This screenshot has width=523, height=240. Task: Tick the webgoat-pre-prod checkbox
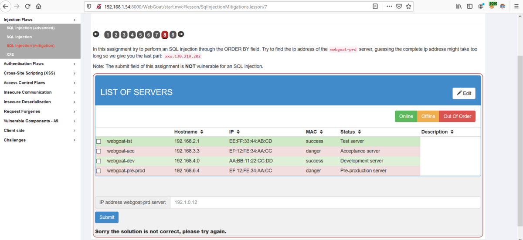98,171
